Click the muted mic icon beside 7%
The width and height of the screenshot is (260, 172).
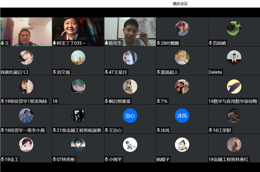point(158,101)
